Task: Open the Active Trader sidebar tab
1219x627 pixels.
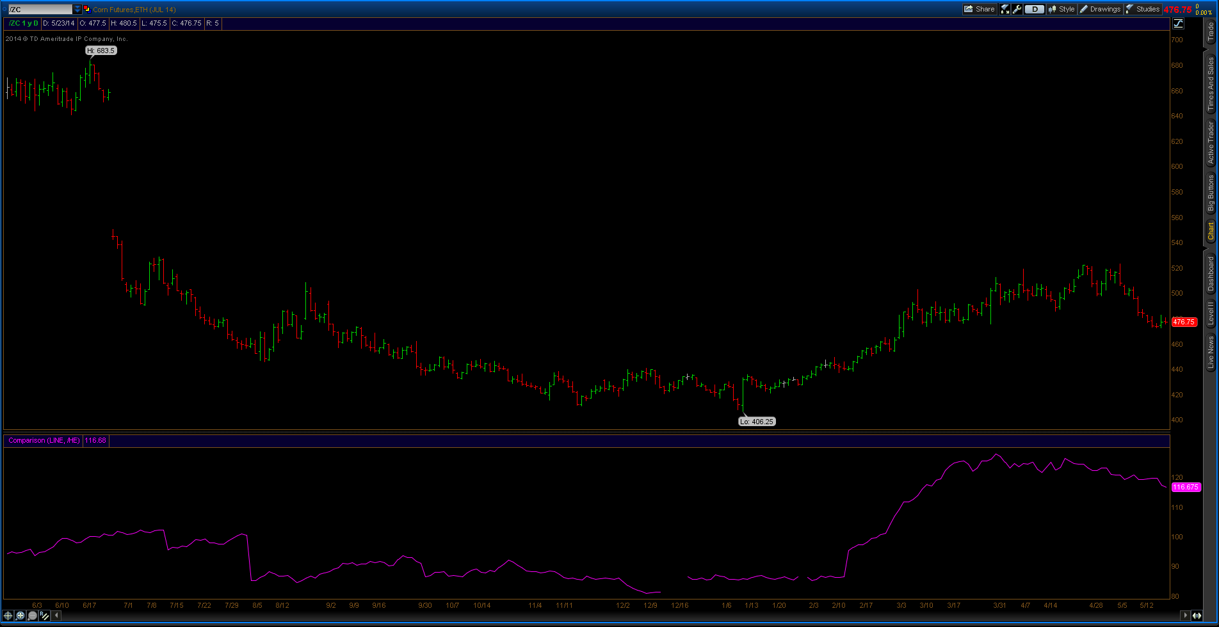Action: 1210,143
